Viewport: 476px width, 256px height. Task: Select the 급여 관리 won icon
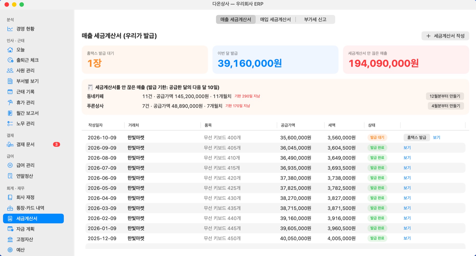[x=10, y=165]
